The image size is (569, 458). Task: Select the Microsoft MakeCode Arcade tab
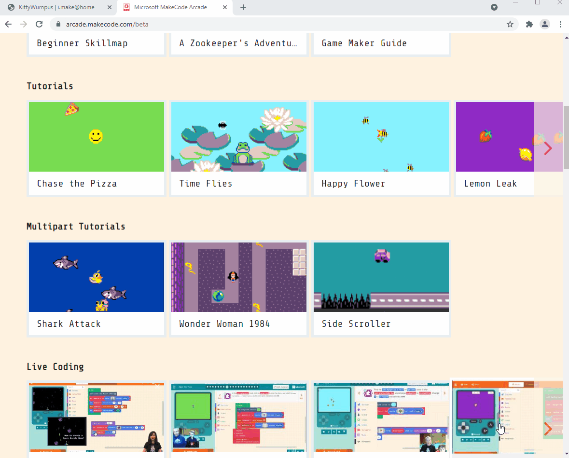tap(174, 7)
